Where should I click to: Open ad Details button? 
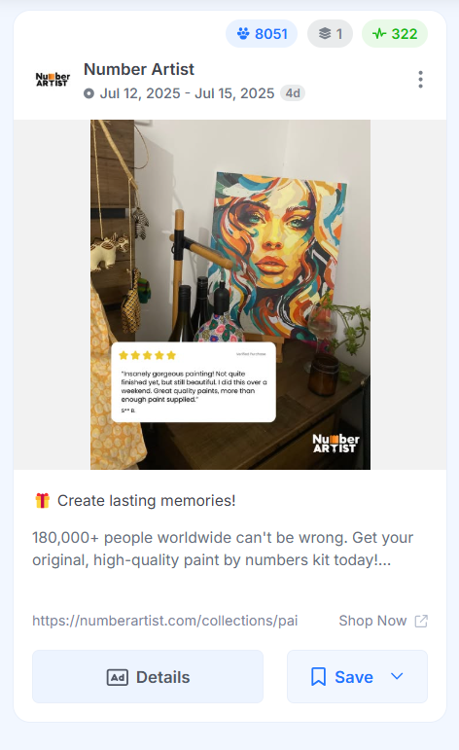tap(148, 676)
